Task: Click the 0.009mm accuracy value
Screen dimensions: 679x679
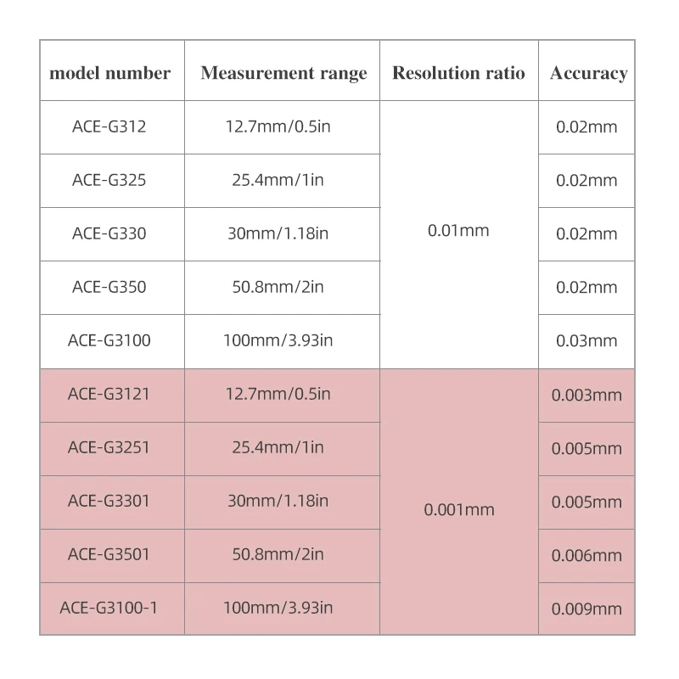Action: (586, 609)
